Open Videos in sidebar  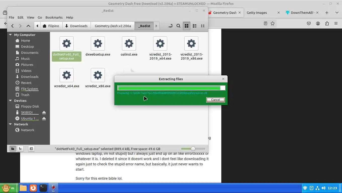pos(26,71)
